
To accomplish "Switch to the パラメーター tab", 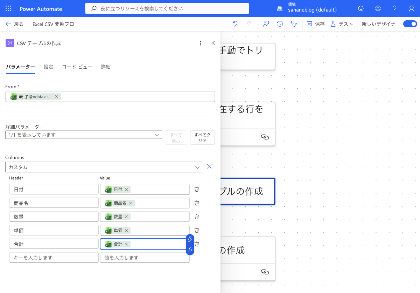I will (20, 67).
